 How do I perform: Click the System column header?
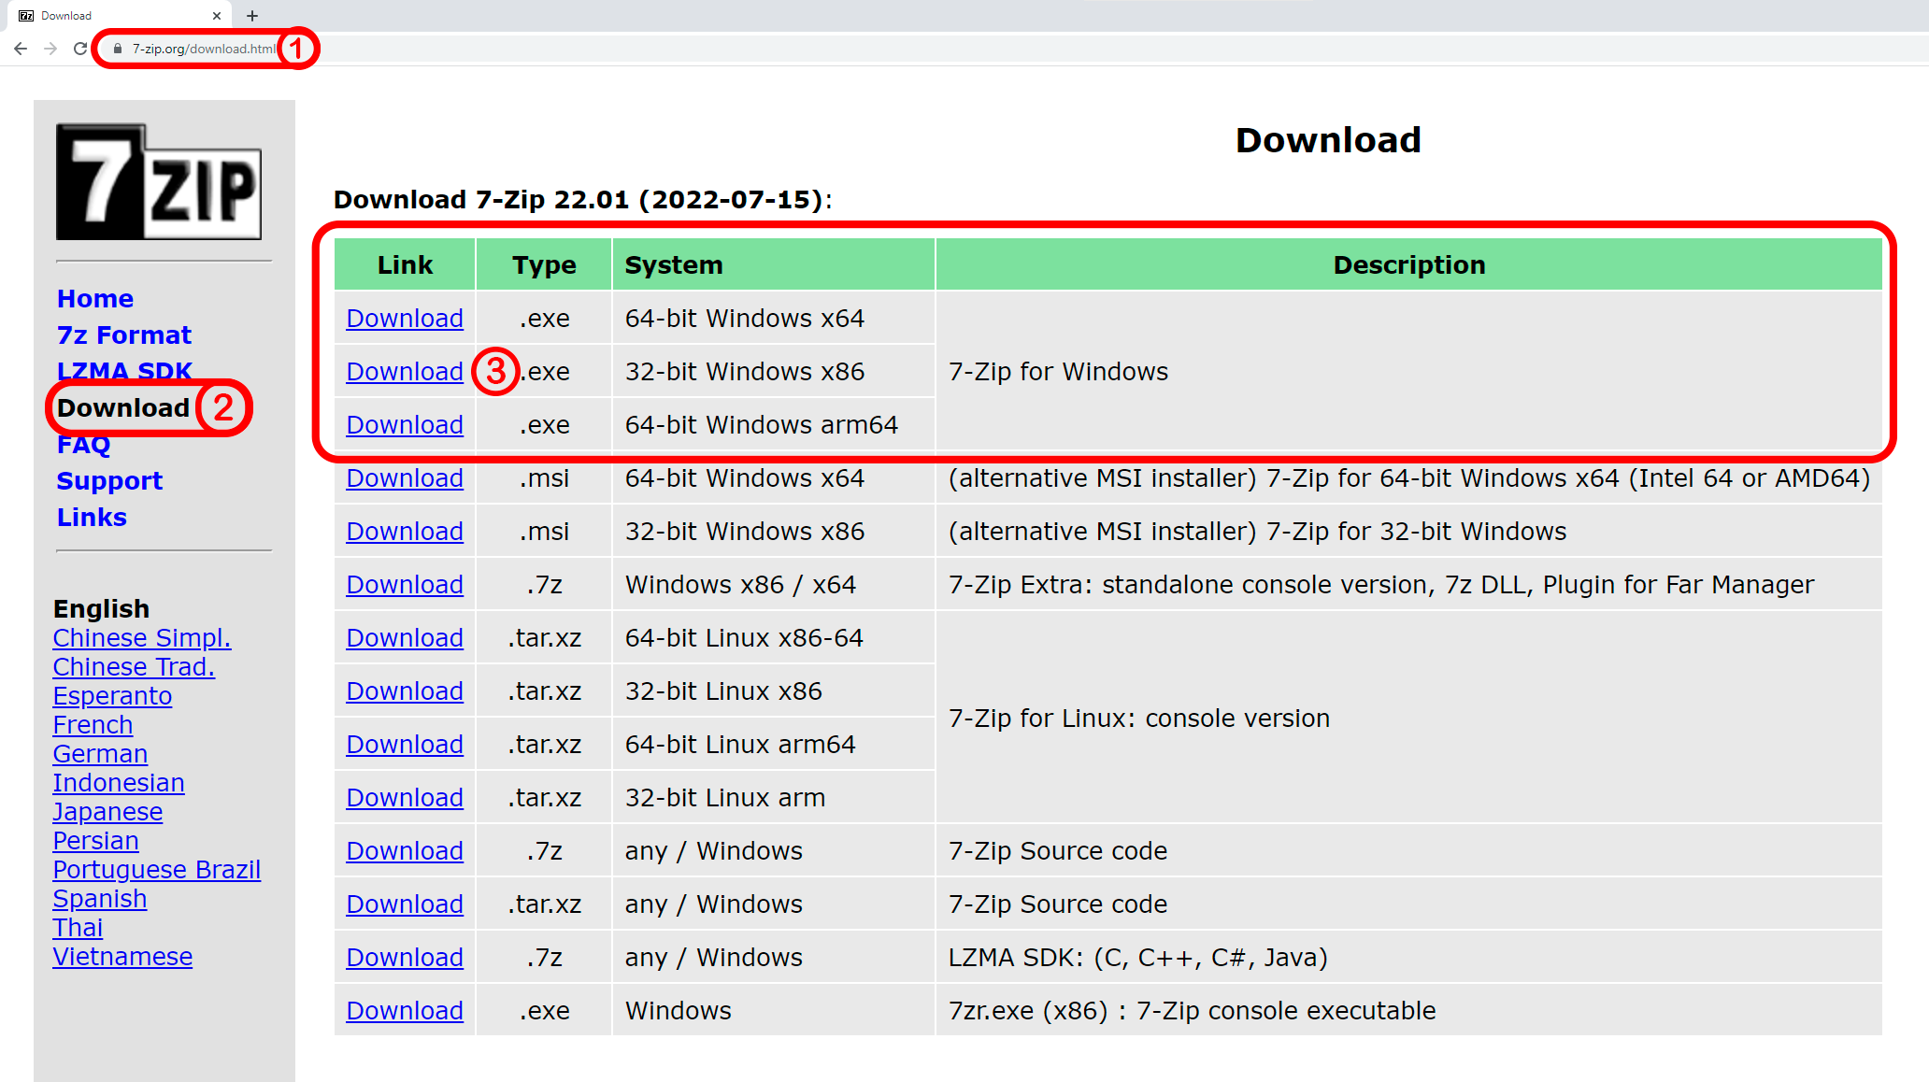click(x=774, y=265)
